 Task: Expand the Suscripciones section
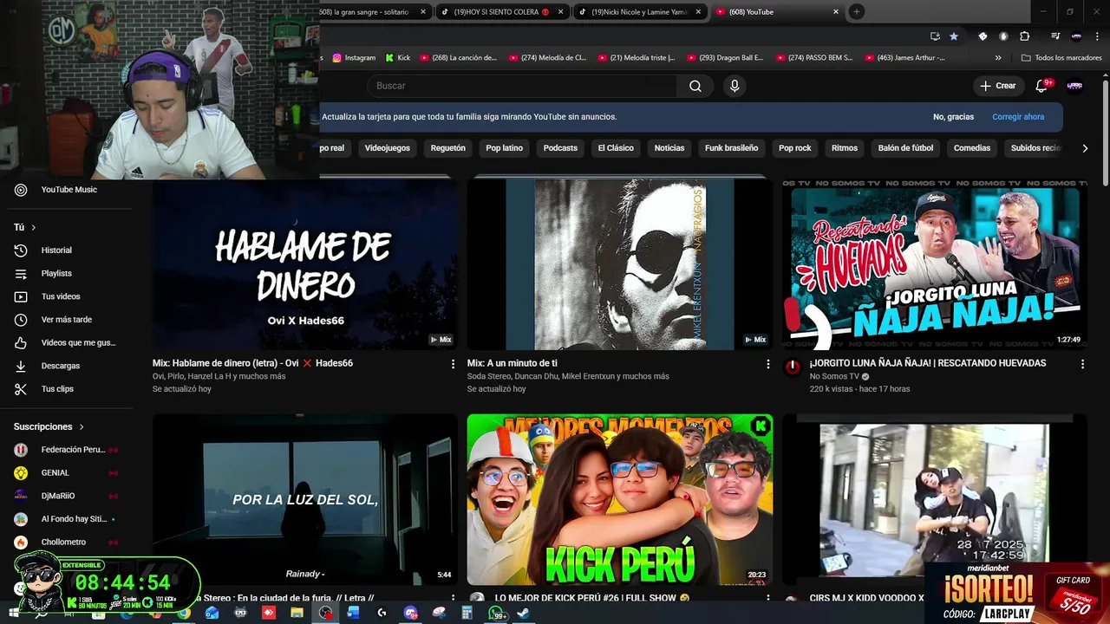point(49,426)
